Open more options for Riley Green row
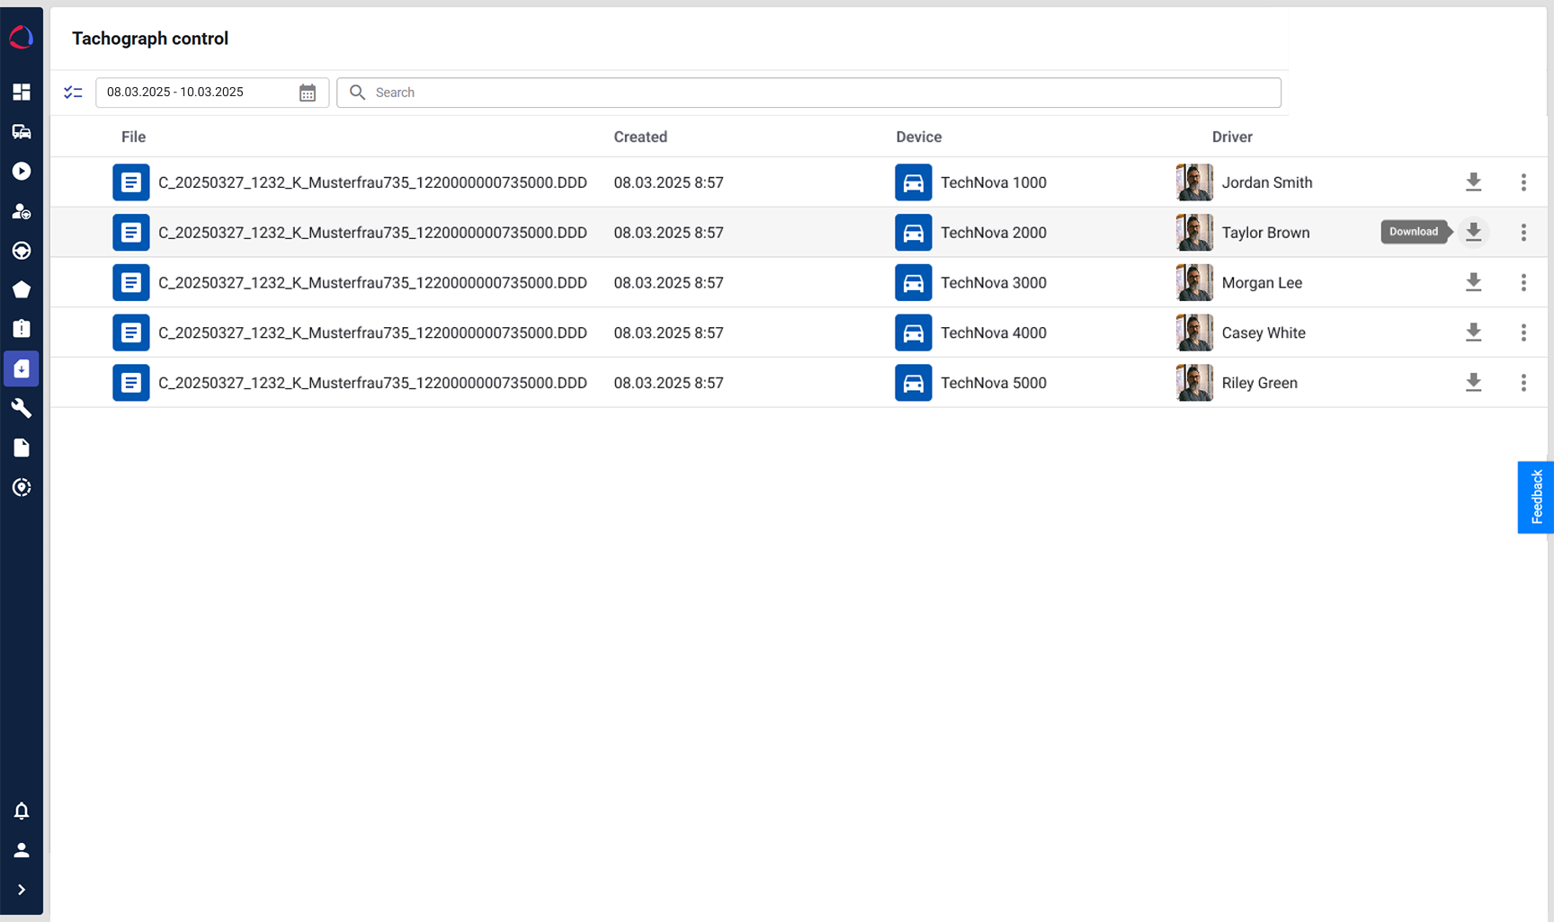The image size is (1554, 922). click(1523, 383)
